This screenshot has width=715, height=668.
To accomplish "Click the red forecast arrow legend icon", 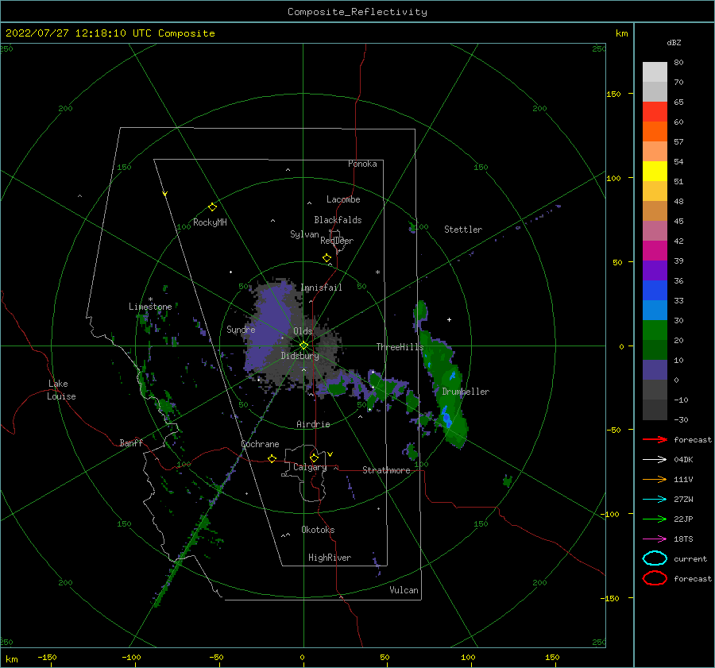I will (x=655, y=439).
